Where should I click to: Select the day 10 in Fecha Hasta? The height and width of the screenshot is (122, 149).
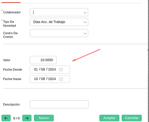click(x=36, y=79)
